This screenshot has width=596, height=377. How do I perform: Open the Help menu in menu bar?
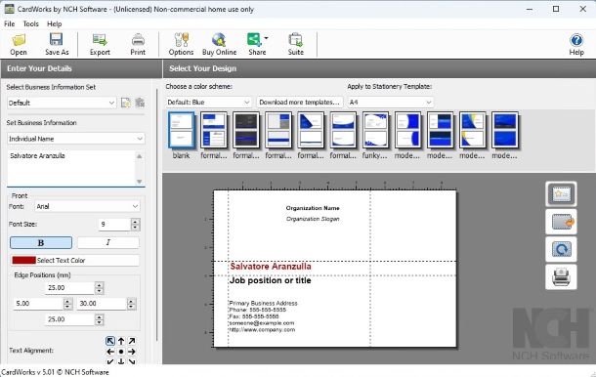coord(55,23)
